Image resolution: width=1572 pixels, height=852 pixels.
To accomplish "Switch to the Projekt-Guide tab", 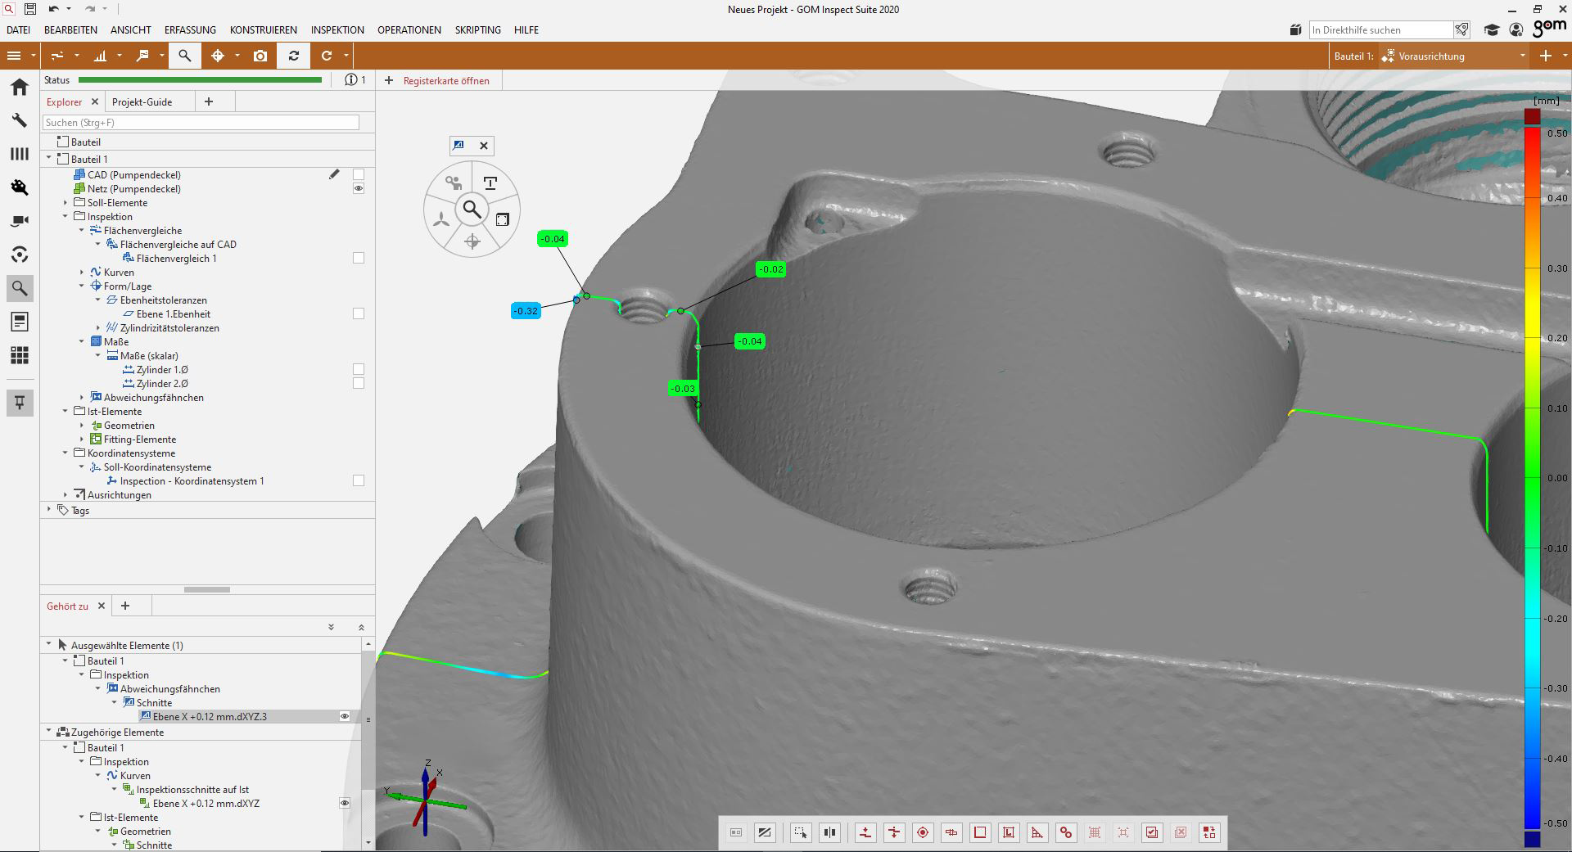I will coord(142,101).
